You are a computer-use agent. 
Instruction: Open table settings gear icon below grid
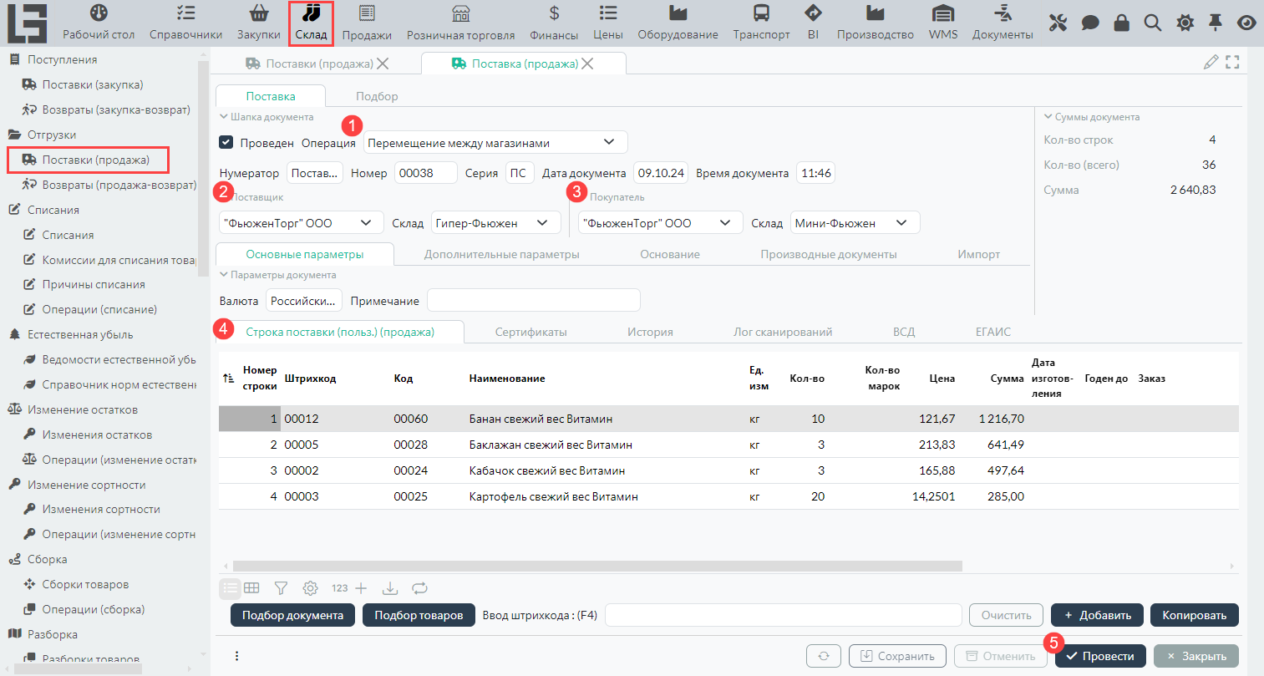(310, 588)
